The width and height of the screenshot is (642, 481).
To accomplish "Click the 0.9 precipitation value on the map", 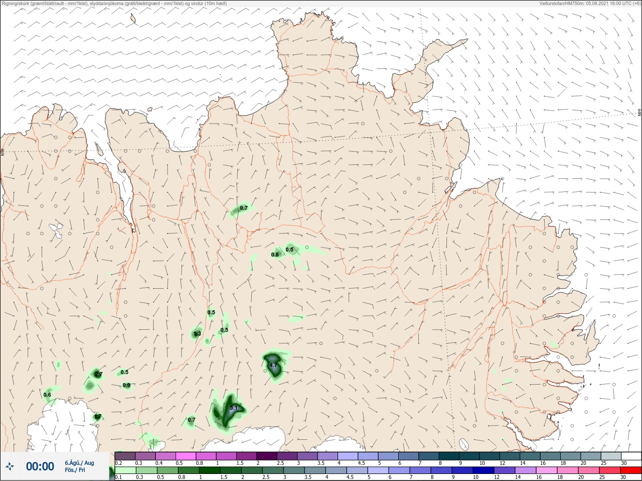I will point(126,385).
